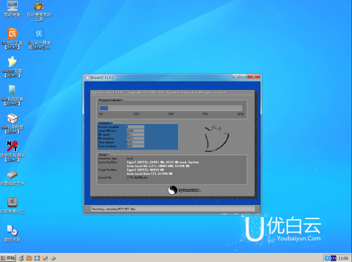Viewport: 352px width, 262px height.
Task: Open the Win引导修复 first-aid icon
Action: (12, 123)
